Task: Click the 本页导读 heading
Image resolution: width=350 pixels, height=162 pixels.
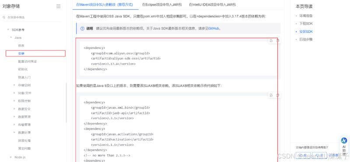Action: [x=304, y=7]
